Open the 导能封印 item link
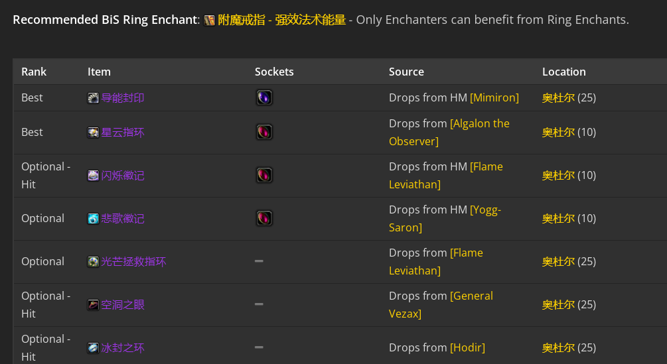667x364 pixels. (x=123, y=98)
